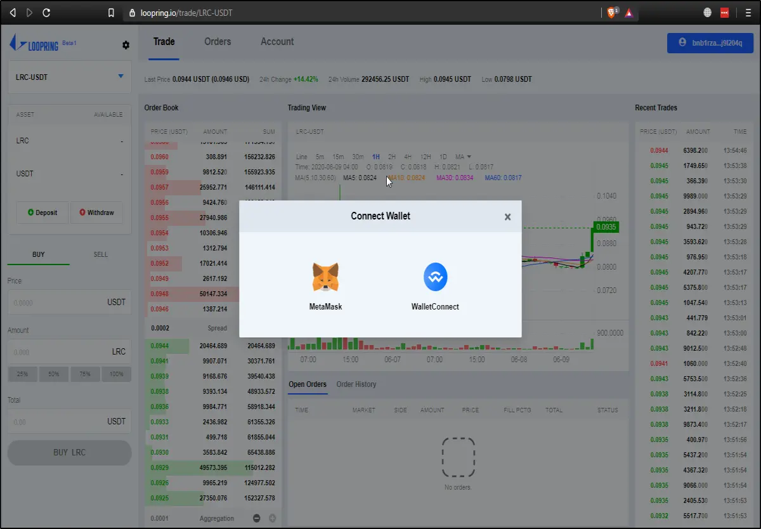Click the browser address bar URL

point(185,13)
